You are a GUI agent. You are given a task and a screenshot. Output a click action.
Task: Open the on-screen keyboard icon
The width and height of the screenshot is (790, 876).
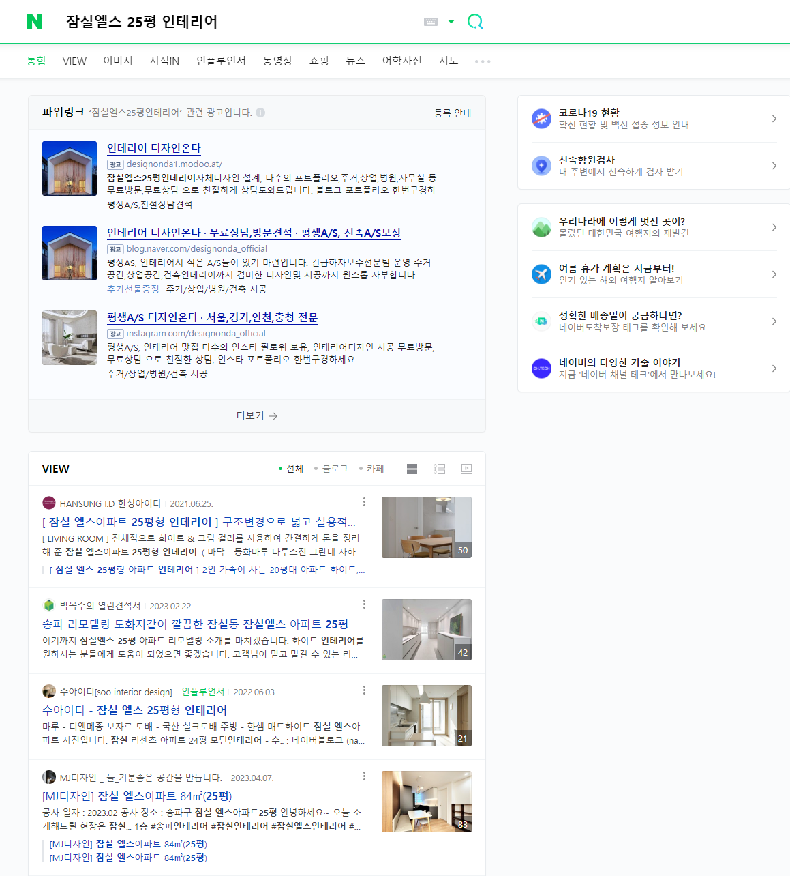click(x=431, y=22)
